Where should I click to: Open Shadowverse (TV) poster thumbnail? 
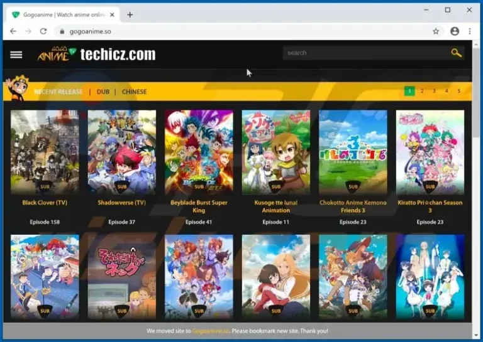tap(121, 152)
